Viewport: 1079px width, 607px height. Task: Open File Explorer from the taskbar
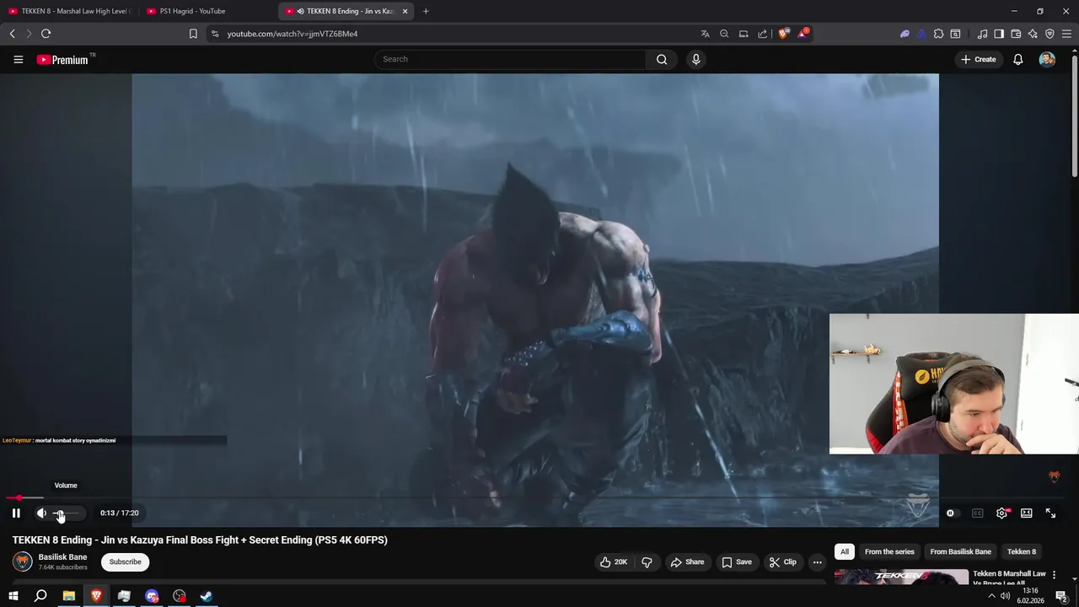coord(68,596)
